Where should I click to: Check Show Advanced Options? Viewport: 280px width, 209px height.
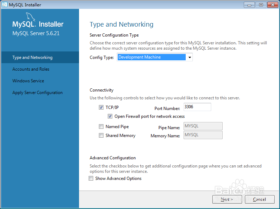point(91,178)
